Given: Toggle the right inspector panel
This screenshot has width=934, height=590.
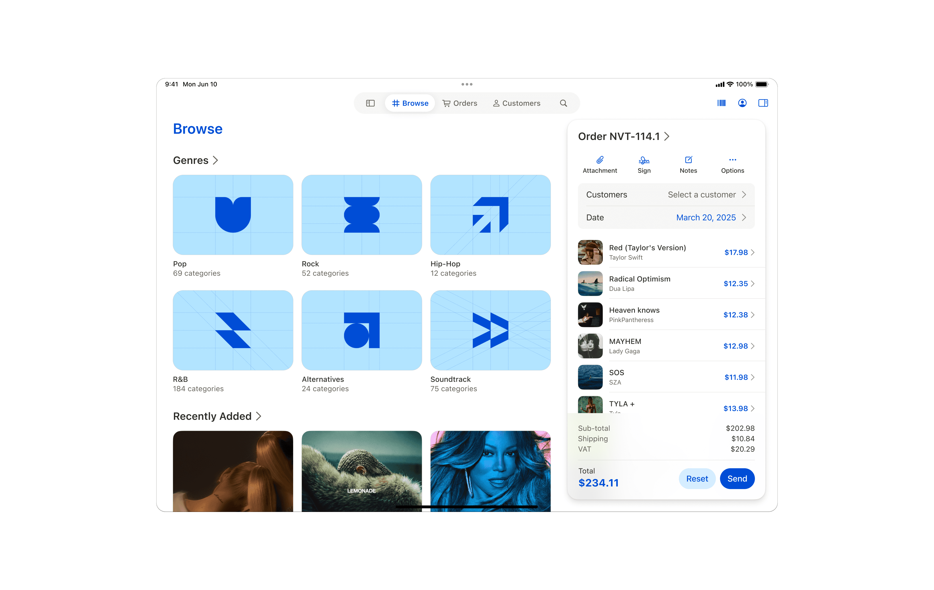Looking at the screenshot, I should point(763,103).
